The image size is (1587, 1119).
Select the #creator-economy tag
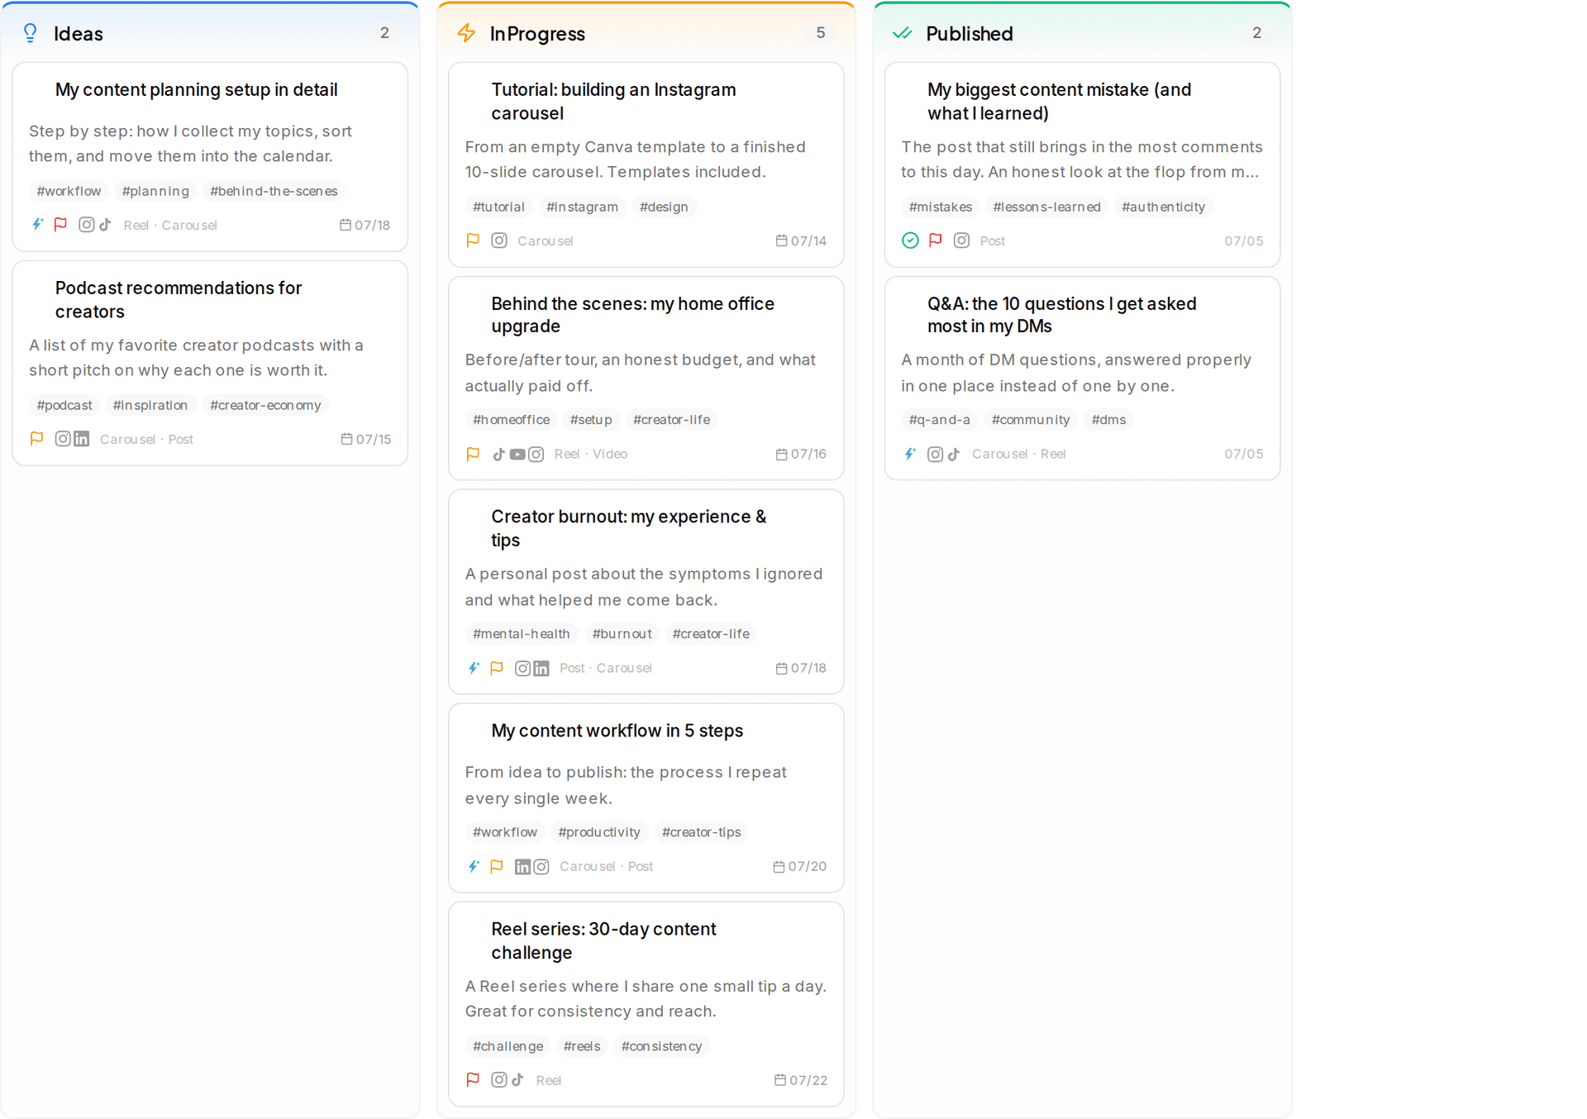pyautogui.click(x=265, y=405)
